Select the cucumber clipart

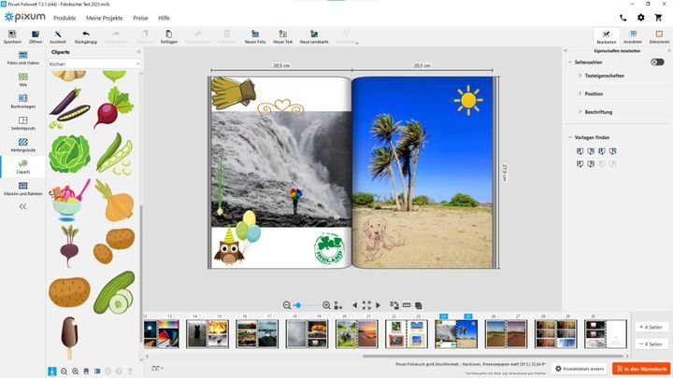114,293
